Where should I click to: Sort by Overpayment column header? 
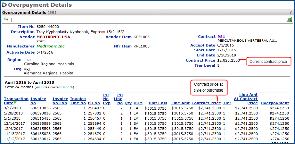[275, 103]
